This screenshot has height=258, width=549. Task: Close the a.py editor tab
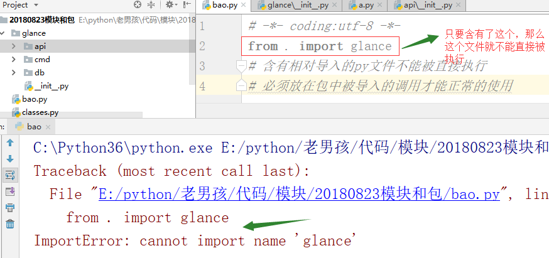pos(381,5)
